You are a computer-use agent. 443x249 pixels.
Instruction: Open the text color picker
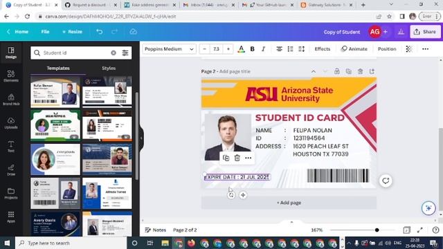[x=241, y=49]
